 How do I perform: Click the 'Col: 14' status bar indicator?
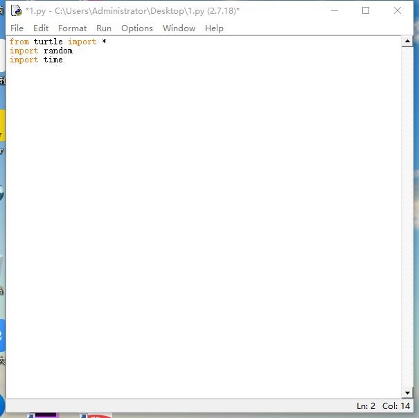coord(396,406)
